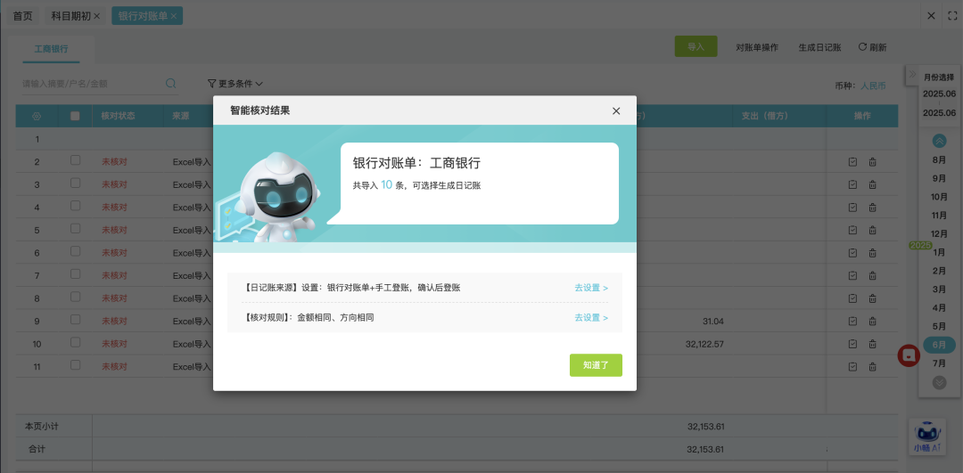963x473 pixels.
Task: Select 8月 in month list
Action: 939,160
